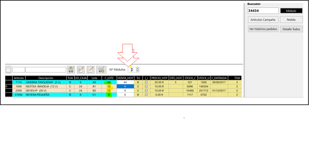Click the STOCK_C column header
The height and width of the screenshot is (158, 309).
(x=190, y=78)
